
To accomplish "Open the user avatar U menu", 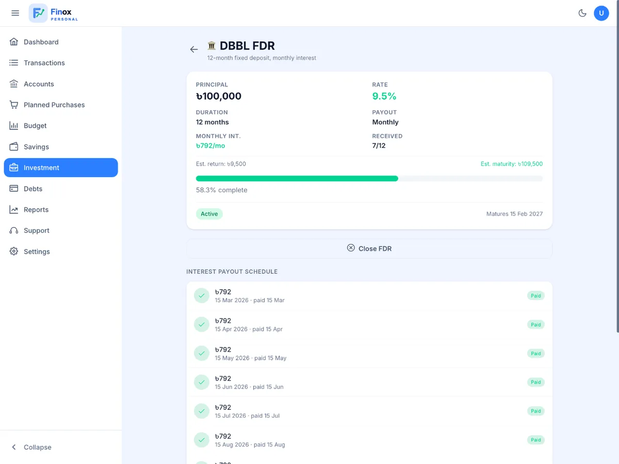I will pyautogui.click(x=601, y=13).
